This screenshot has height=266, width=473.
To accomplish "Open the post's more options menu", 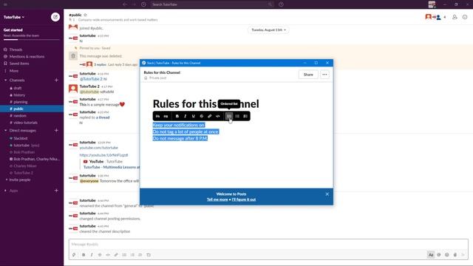I will point(324,75).
